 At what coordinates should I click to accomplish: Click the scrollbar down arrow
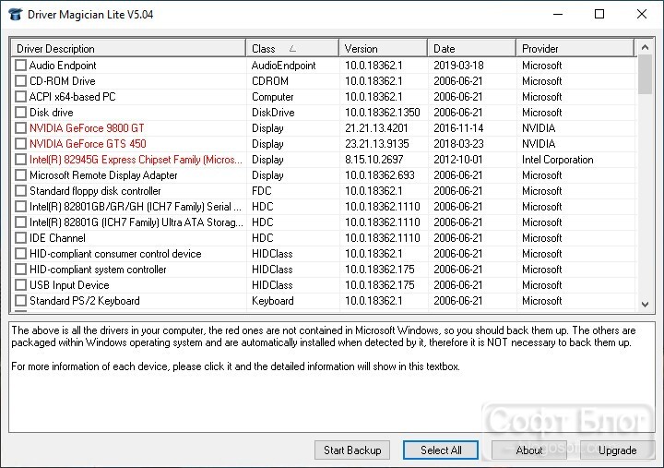645,304
